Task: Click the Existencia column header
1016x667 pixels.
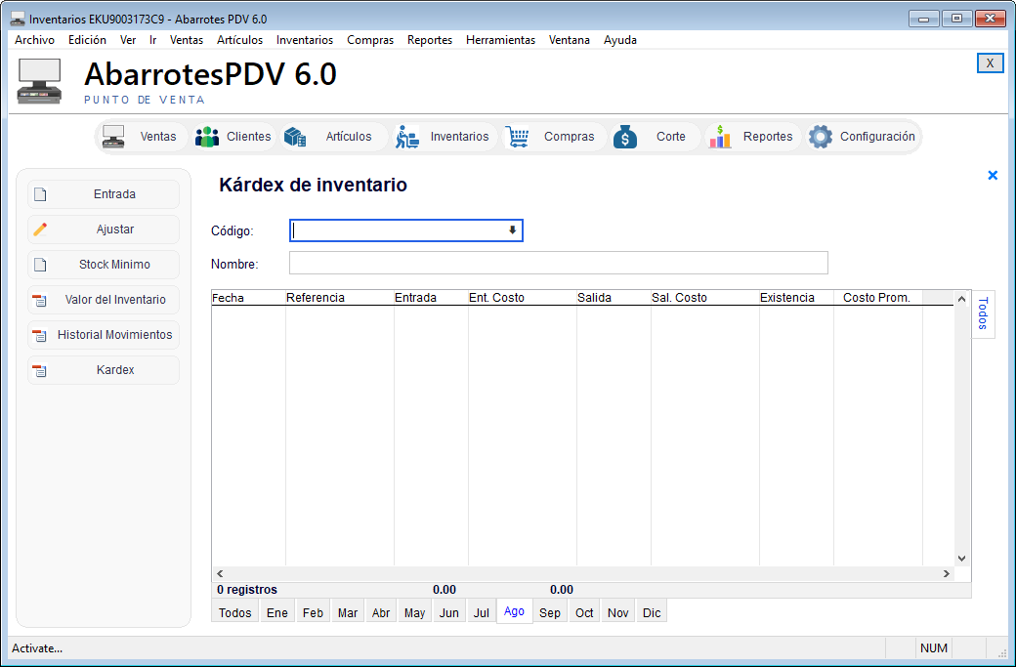Action: pyautogui.click(x=796, y=298)
